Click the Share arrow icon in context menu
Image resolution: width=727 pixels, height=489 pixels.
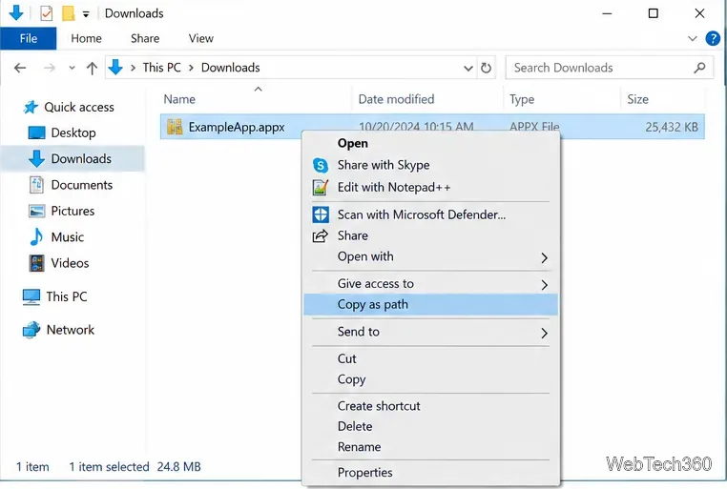click(320, 236)
